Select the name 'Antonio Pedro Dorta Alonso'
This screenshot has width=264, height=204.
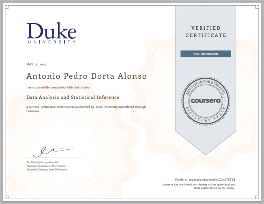point(86,76)
